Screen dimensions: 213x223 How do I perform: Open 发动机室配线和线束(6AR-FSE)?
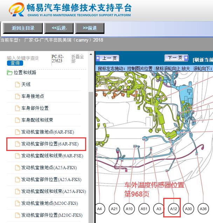point(52,156)
